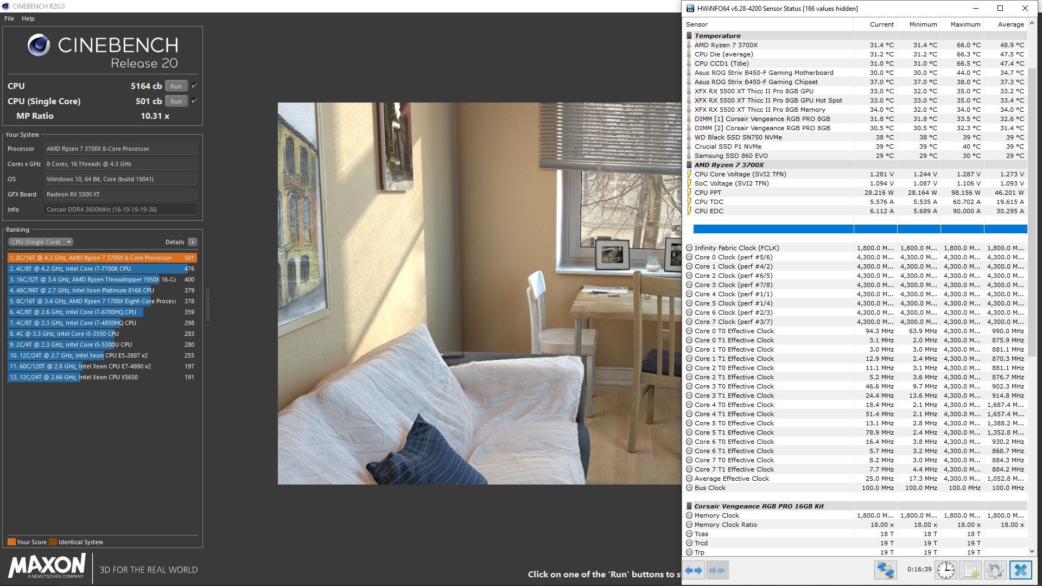Open the HWiNFO remote network monitoring icon
The height and width of the screenshot is (586, 1042).
[x=885, y=570]
